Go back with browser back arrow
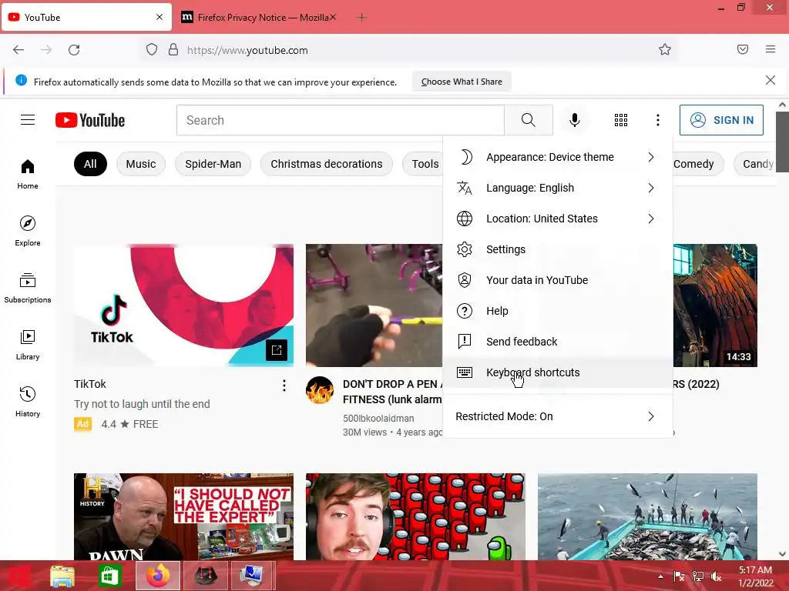 [x=18, y=50]
